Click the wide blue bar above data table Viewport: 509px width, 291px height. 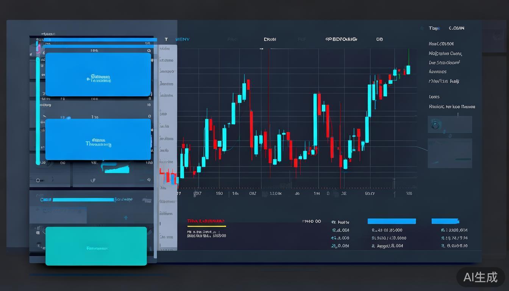tap(392, 221)
